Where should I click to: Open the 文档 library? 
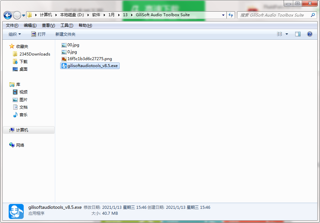[x=23, y=107]
